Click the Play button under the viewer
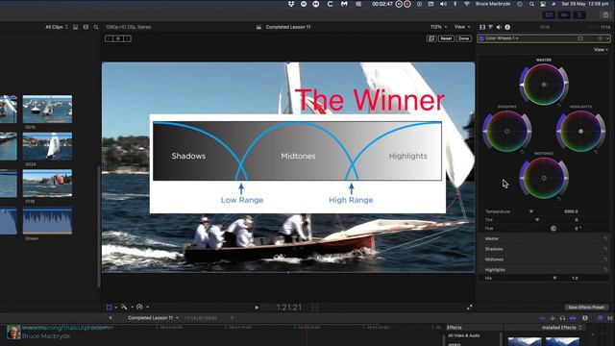This screenshot has height=346, width=615. pos(257,308)
